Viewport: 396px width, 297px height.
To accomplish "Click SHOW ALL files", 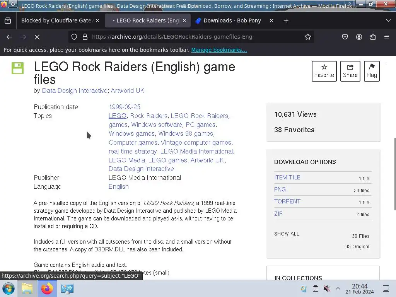I will coord(287,234).
